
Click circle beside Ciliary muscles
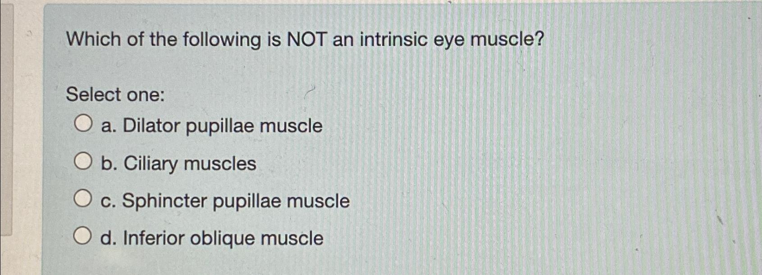(x=84, y=161)
